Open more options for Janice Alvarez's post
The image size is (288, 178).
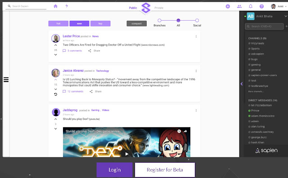point(196,71)
